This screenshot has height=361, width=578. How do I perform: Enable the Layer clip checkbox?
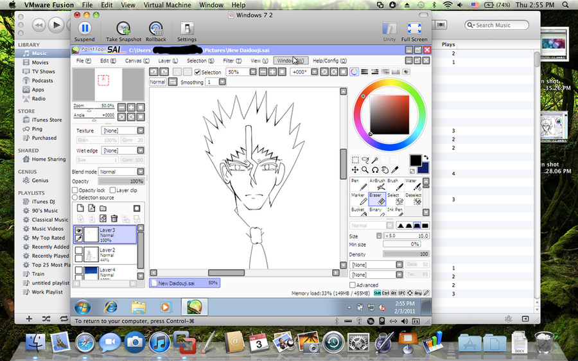coord(113,190)
